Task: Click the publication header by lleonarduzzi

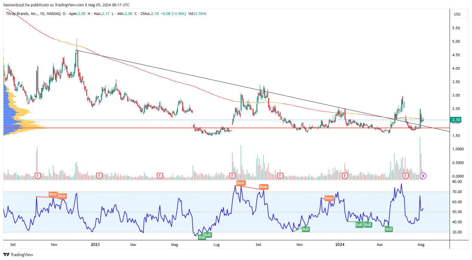Action: 66,5
